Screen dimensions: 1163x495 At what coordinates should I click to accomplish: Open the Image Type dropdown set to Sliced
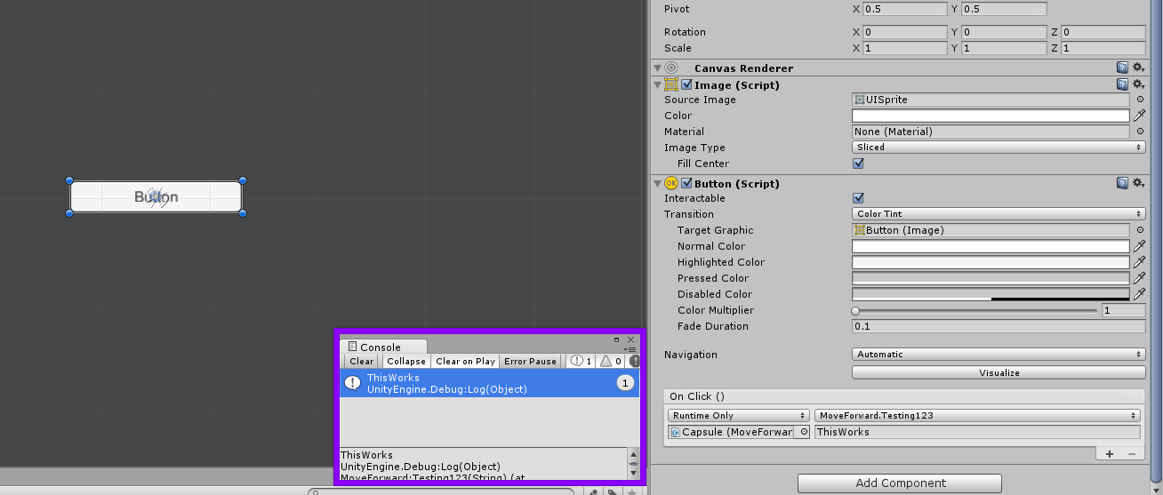(998, 148)
